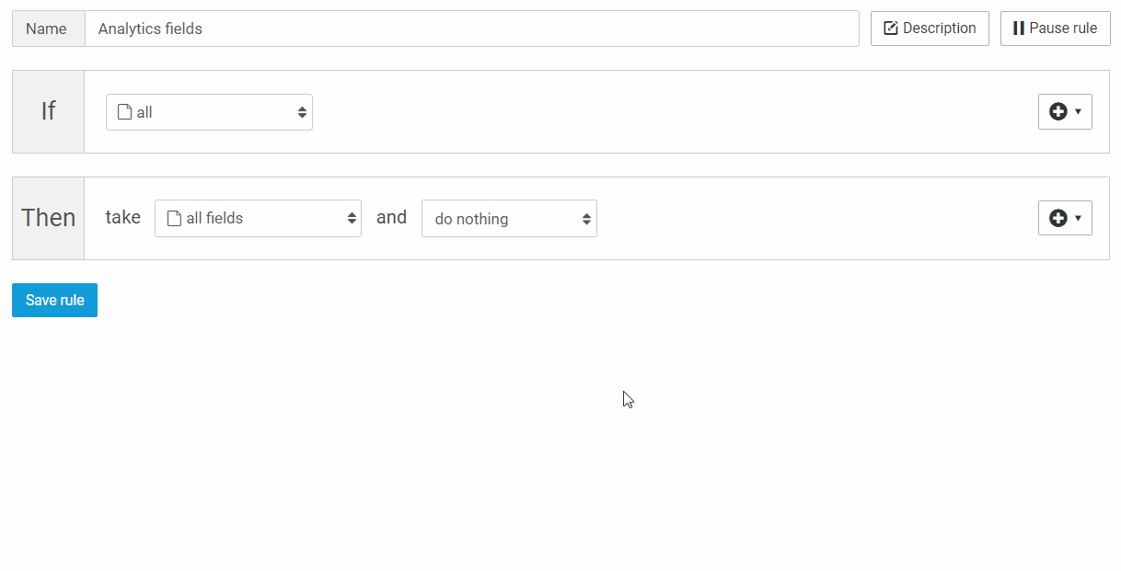Open the 'do nothing' action dropdown
Image resolution: width=1121 pixels, height=571 pixels.
[509, 218]
